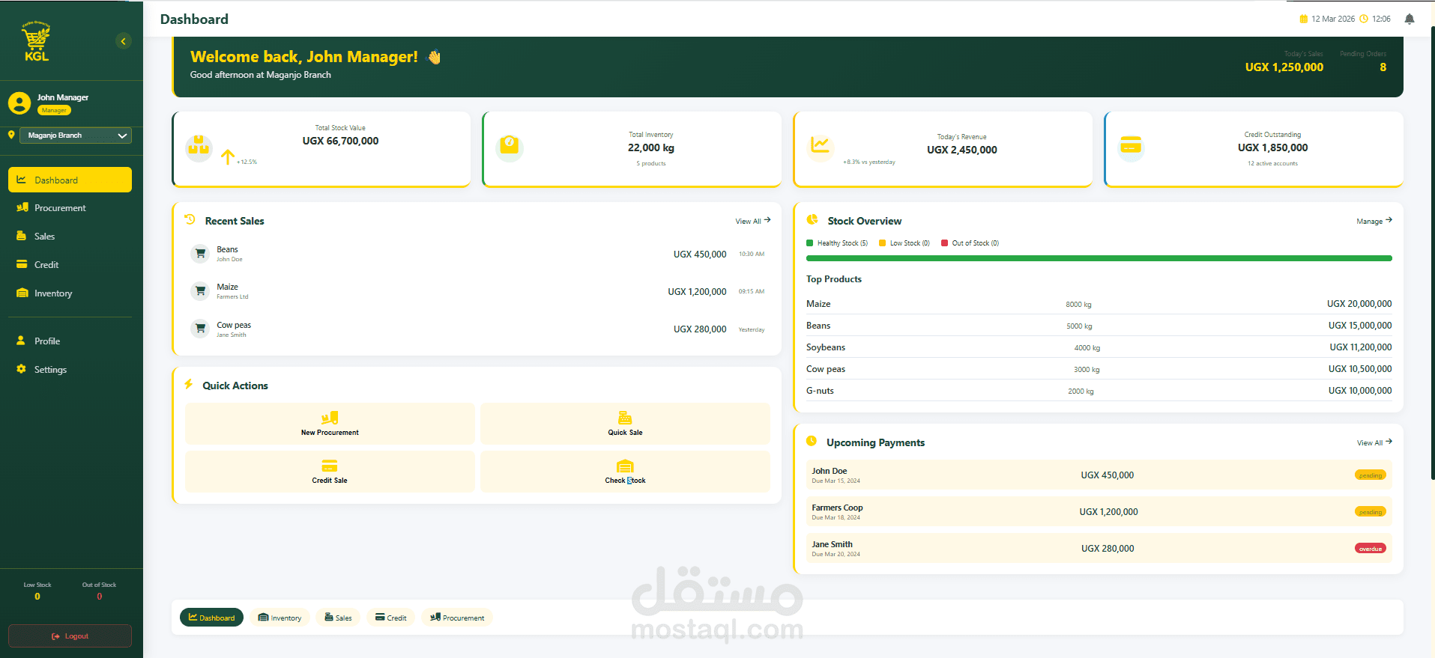This screenshot has height=658, width=1435.
Task: Click the Credit Sale action button
Action: pos(330,472)
